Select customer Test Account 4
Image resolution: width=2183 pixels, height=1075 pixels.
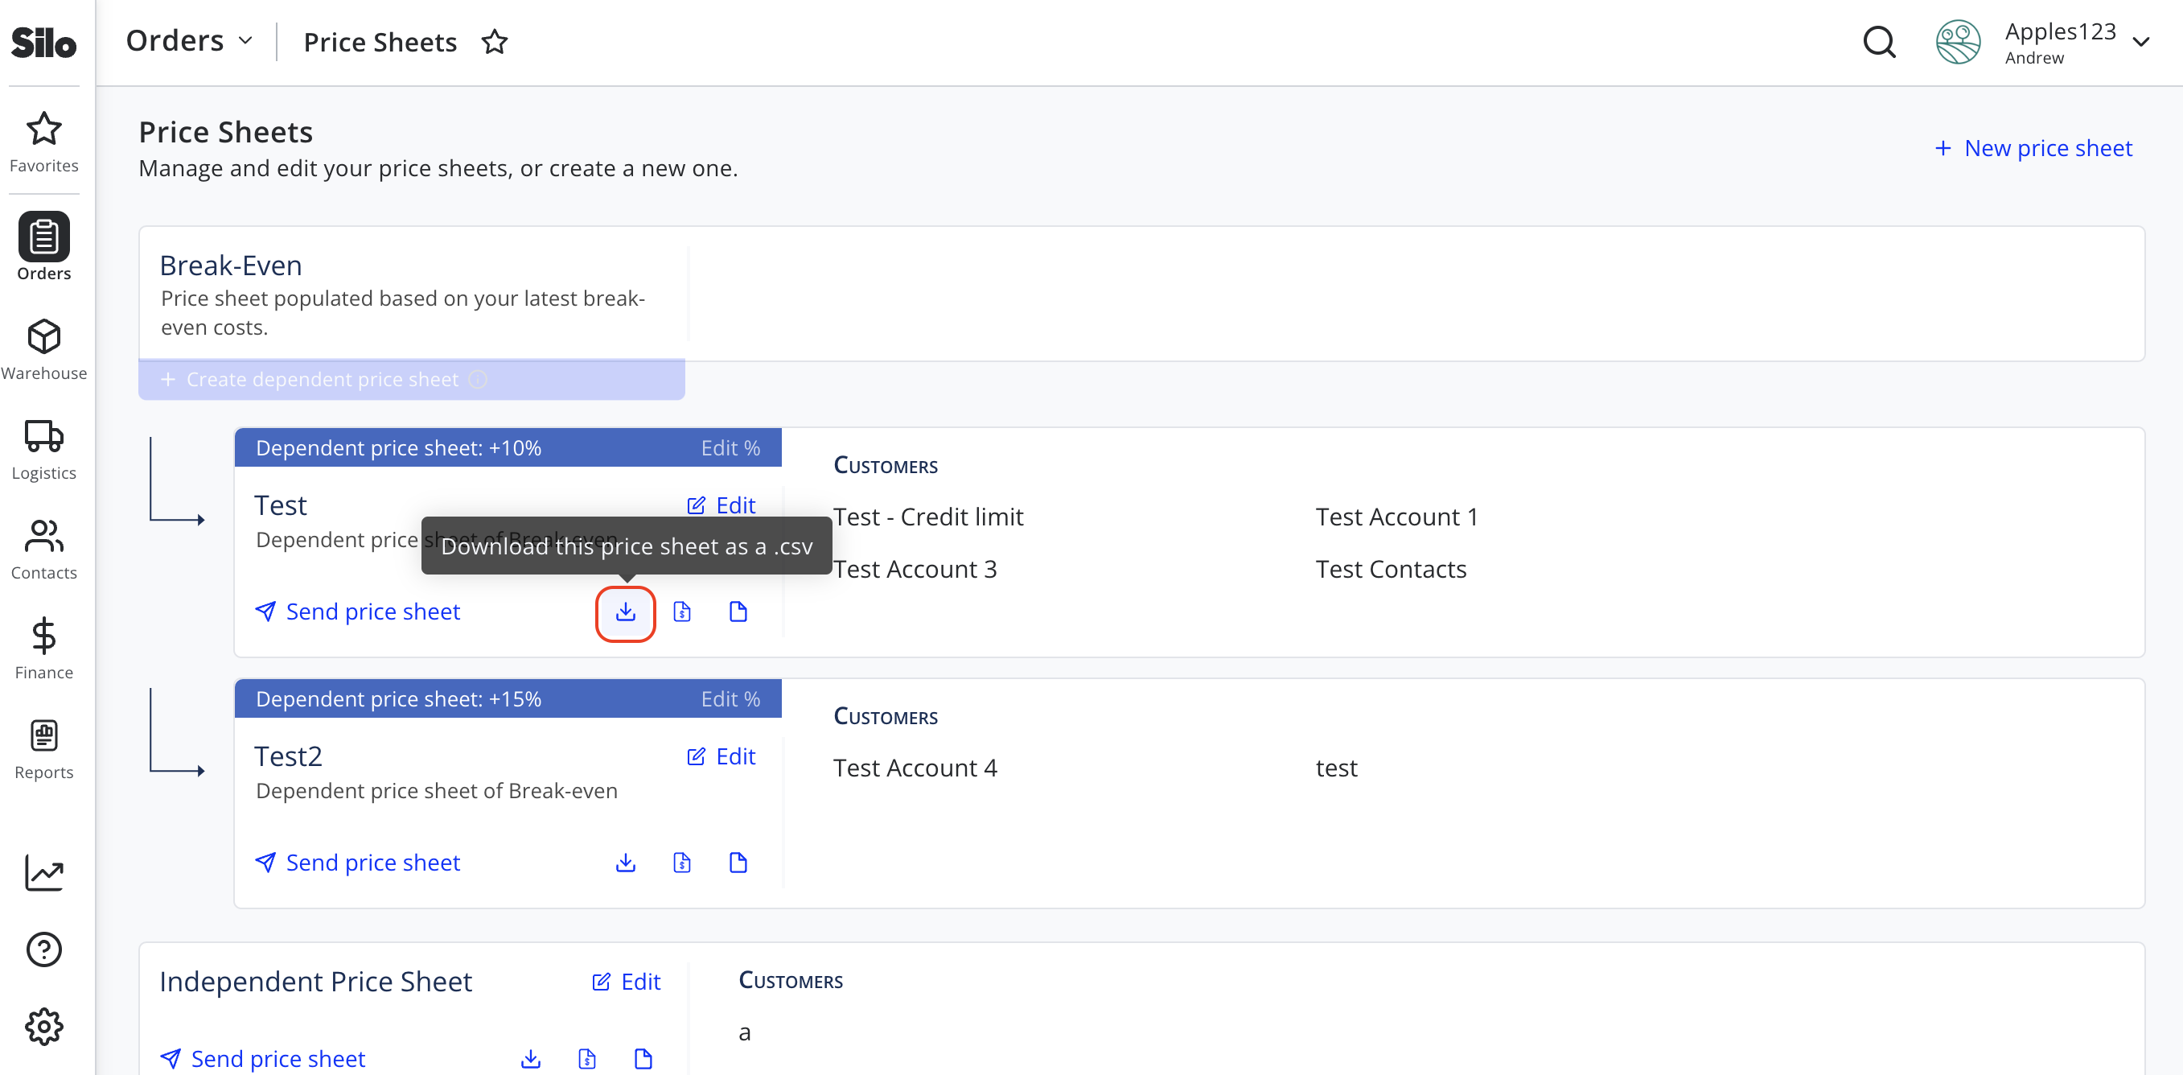[x=915, y=768]
